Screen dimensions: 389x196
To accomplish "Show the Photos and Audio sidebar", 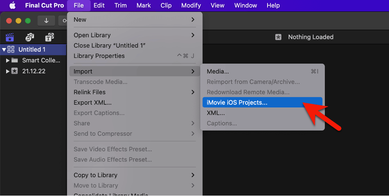I will [x=30, y=37].
